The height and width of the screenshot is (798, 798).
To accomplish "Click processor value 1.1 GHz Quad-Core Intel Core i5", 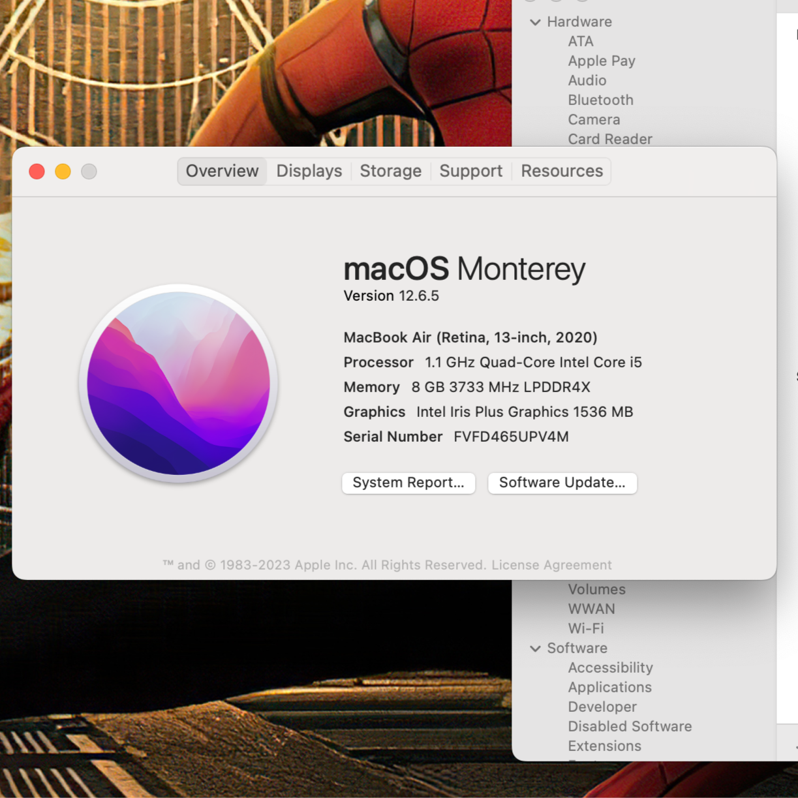I will pos(534,363).
